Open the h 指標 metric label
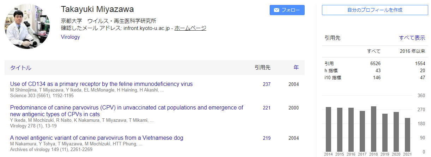 [331, 70]
